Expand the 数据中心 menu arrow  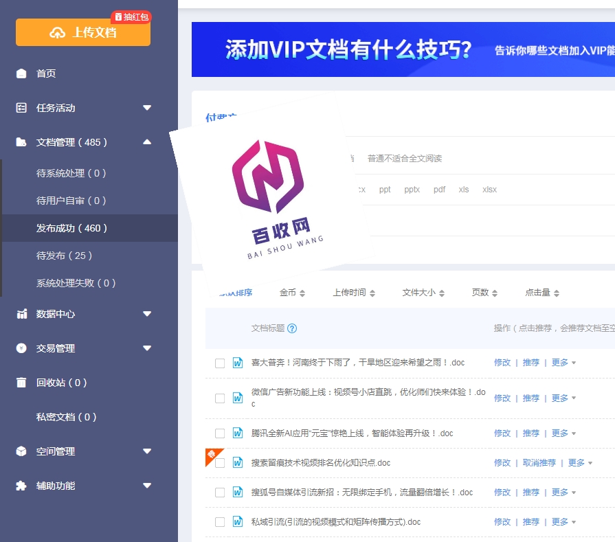click(147, 314)
